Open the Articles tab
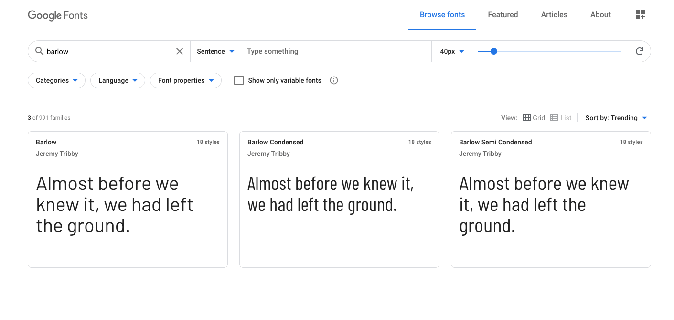Image resolution: width=674 pixels, height=320 pixels. 554,15
